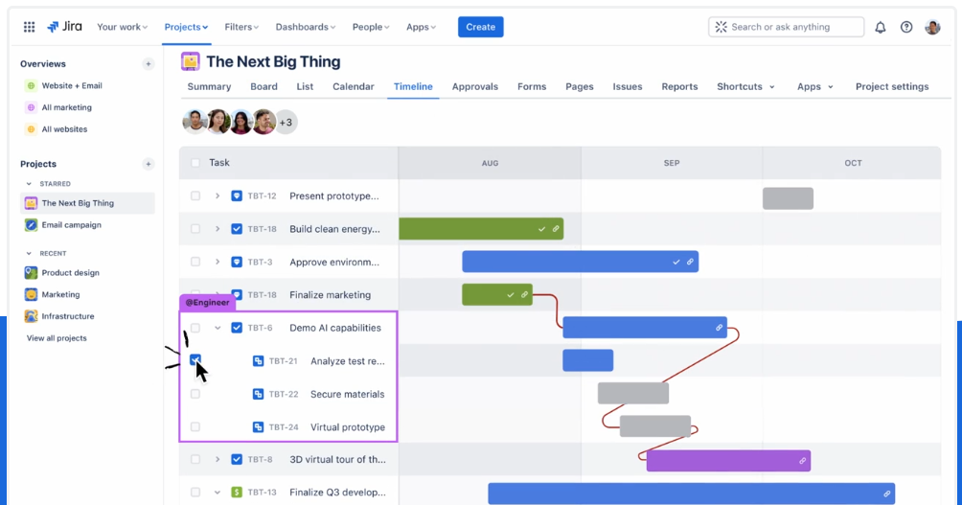Add a new overview with plus icon
Viewport: 962px width, 505px height.
tap(148, 64)
